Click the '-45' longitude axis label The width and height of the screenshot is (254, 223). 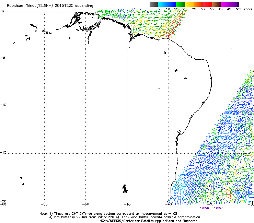127,204
